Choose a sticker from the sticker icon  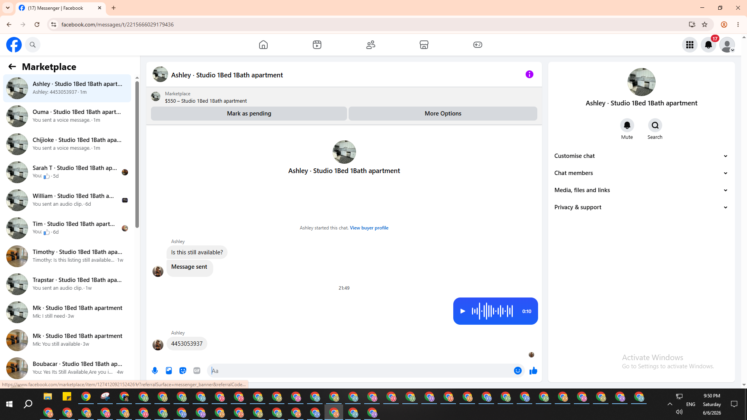click(x=183, y=371)
